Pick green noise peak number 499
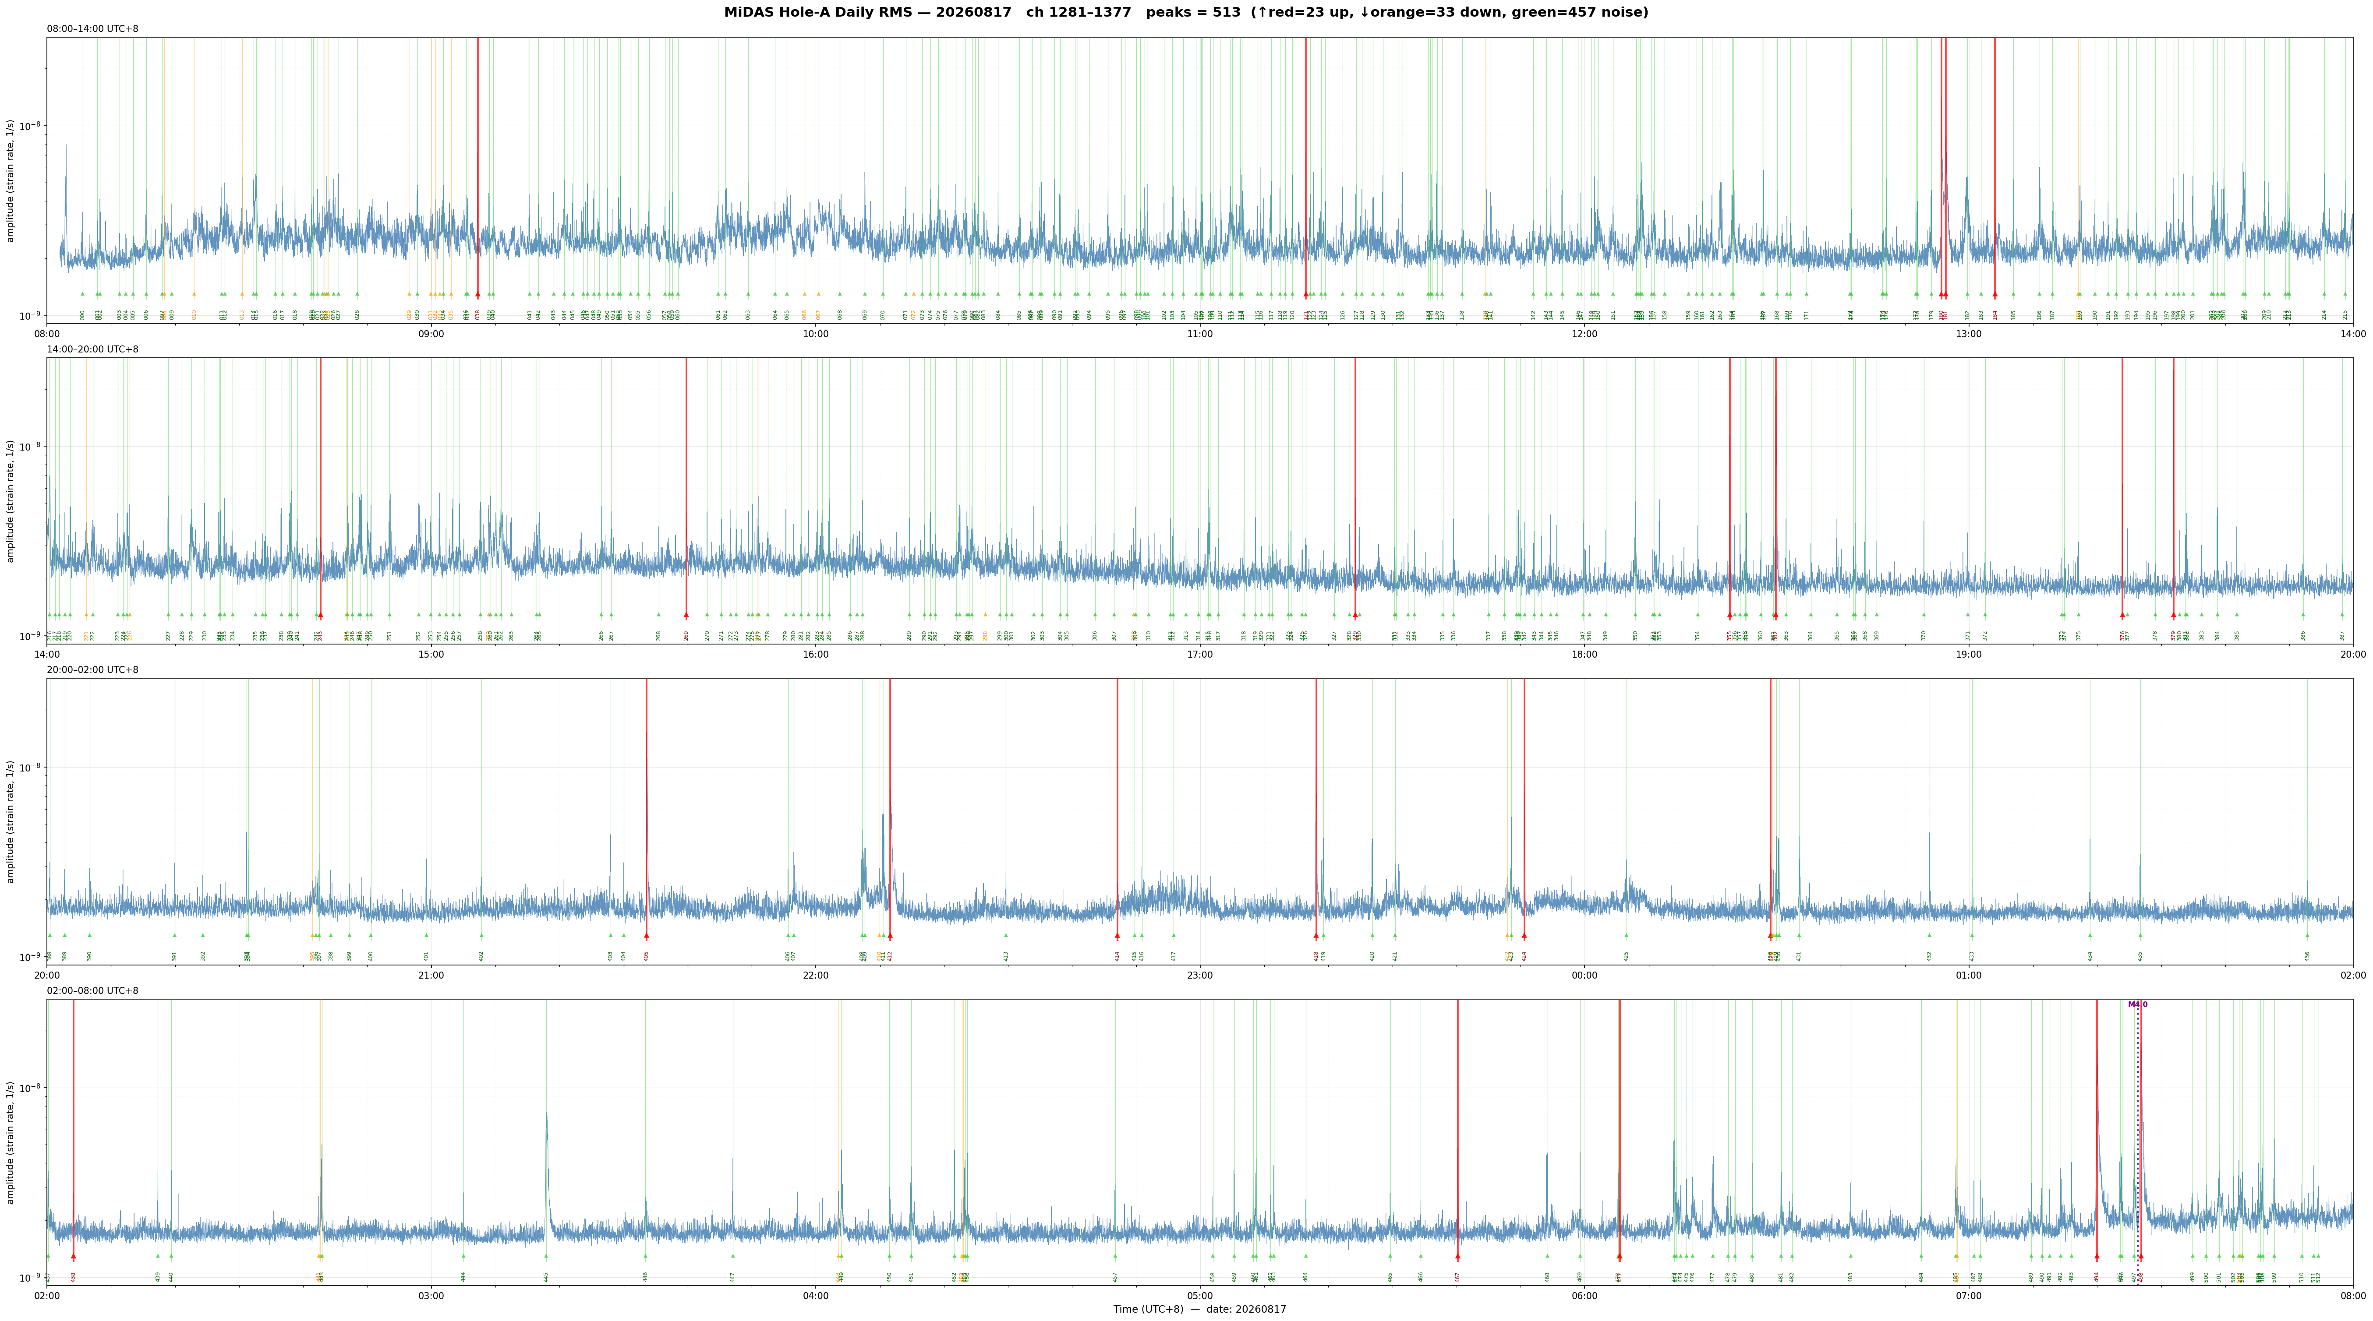 [x=2193, y=1277]
